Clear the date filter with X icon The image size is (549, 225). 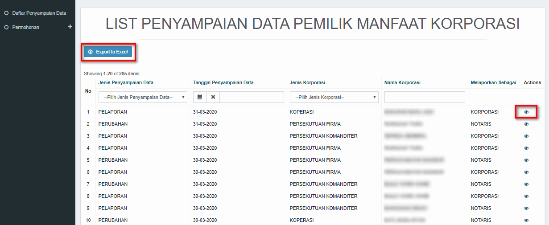(213, 97)
